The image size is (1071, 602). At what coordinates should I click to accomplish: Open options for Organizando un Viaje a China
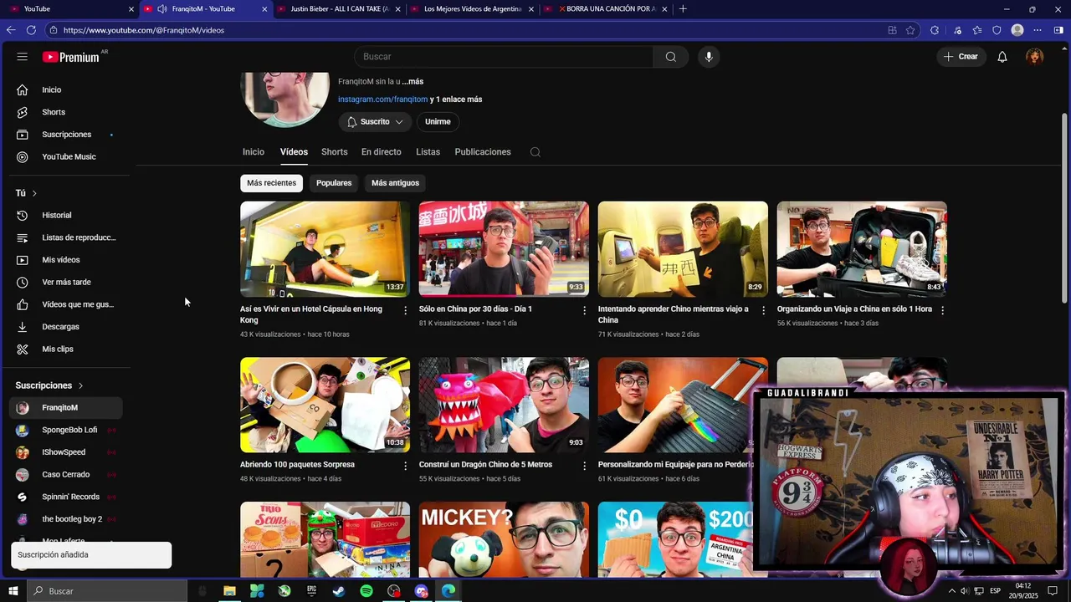tap(942, 310)
